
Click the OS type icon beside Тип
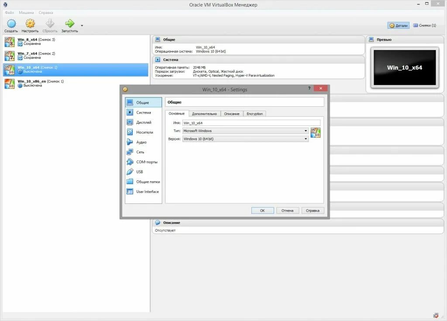point(316,132)
